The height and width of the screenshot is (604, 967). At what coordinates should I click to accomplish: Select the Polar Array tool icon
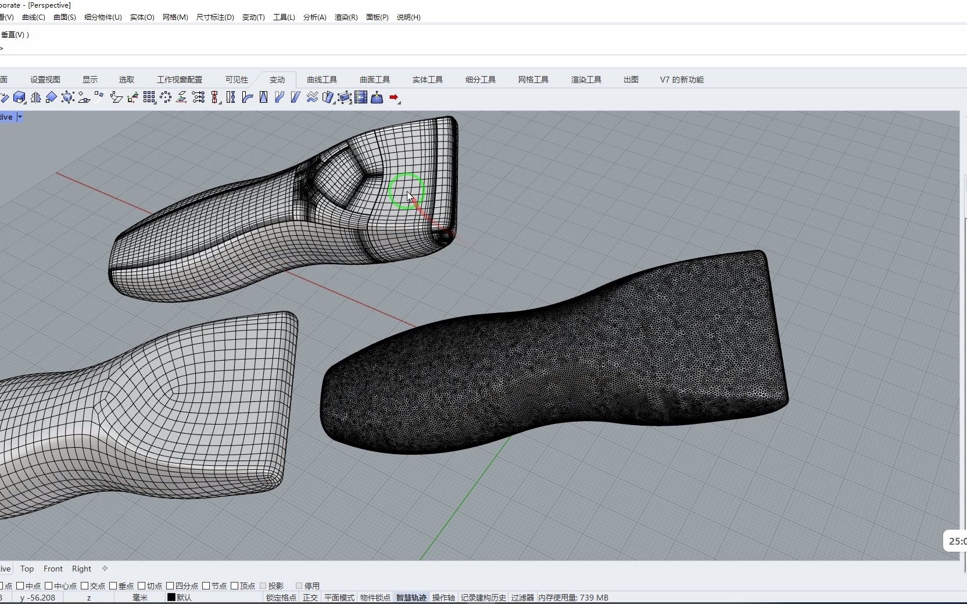click(x=166, y=97)
